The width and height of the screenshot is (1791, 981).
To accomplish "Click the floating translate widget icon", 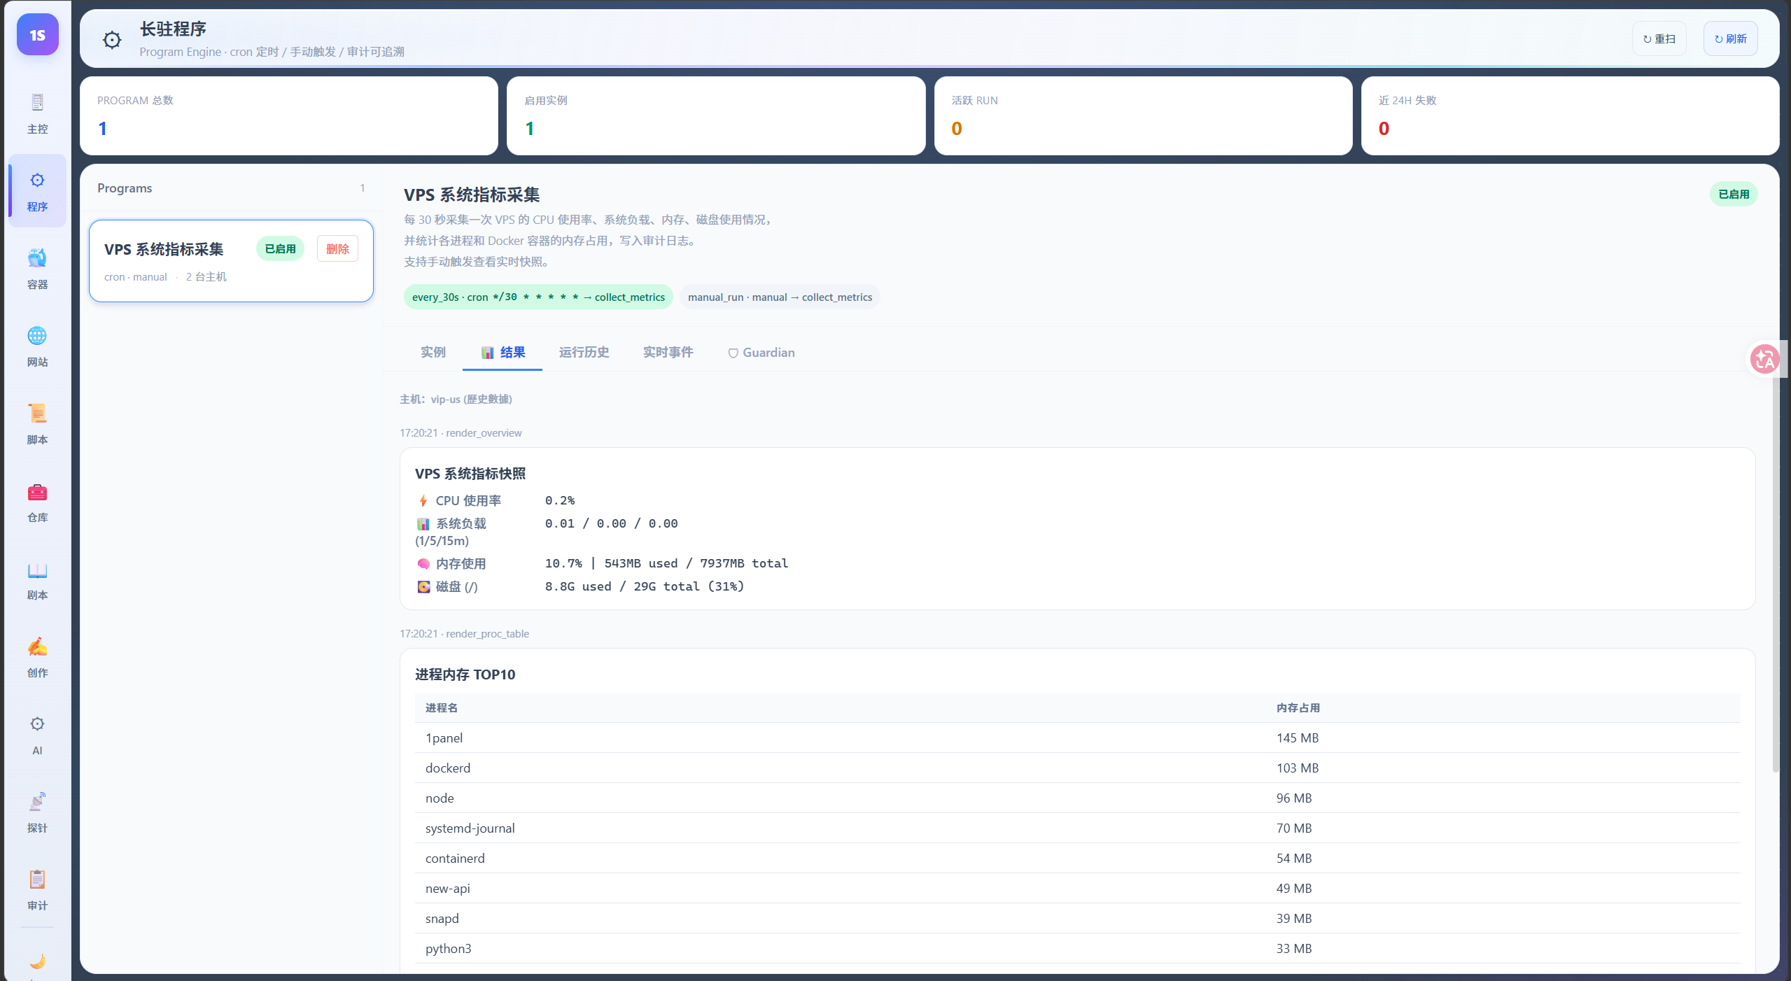I will click(1764, 359).
